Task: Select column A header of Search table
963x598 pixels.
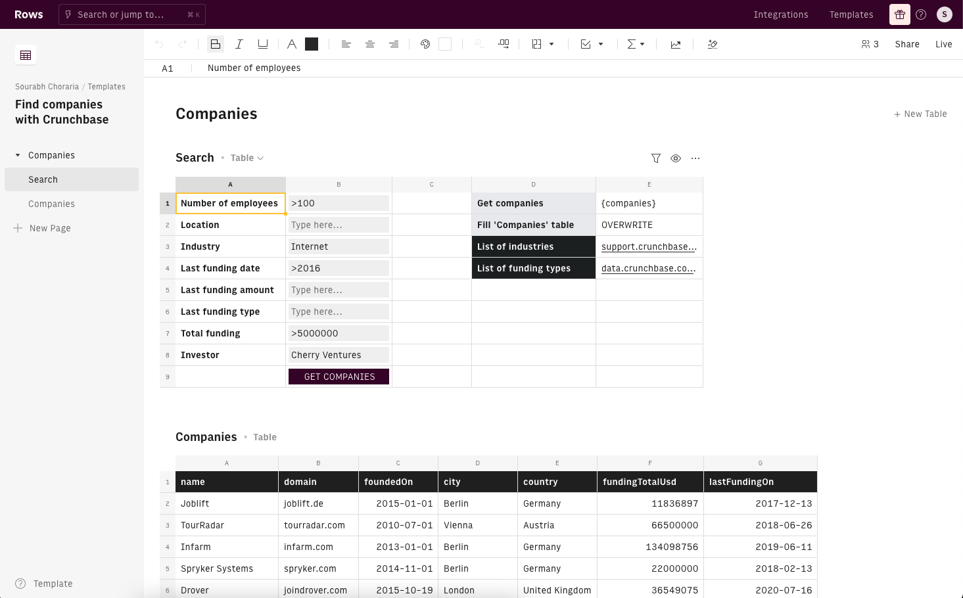Action: point(231,185)
